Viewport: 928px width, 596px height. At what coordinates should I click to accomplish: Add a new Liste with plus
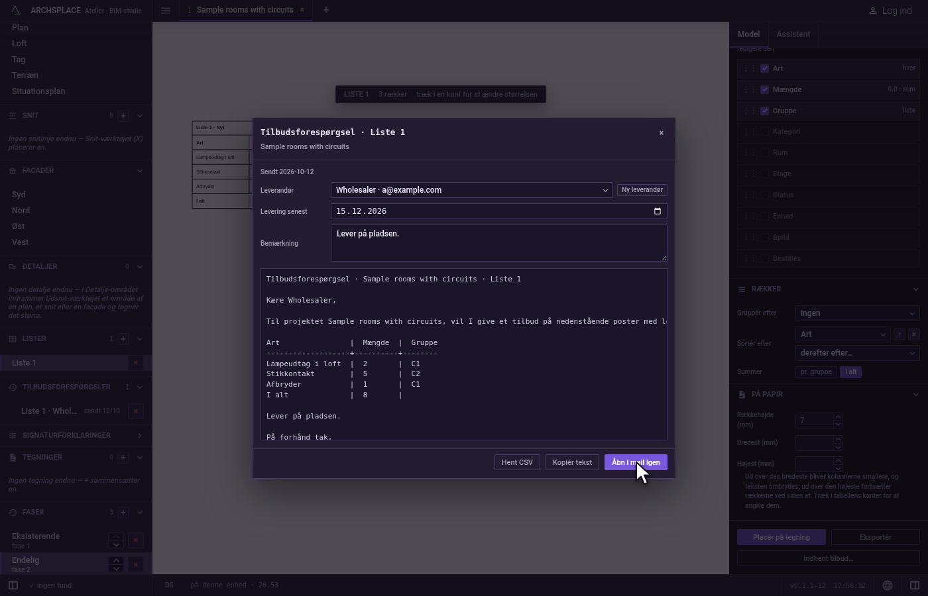click(123, 338)
